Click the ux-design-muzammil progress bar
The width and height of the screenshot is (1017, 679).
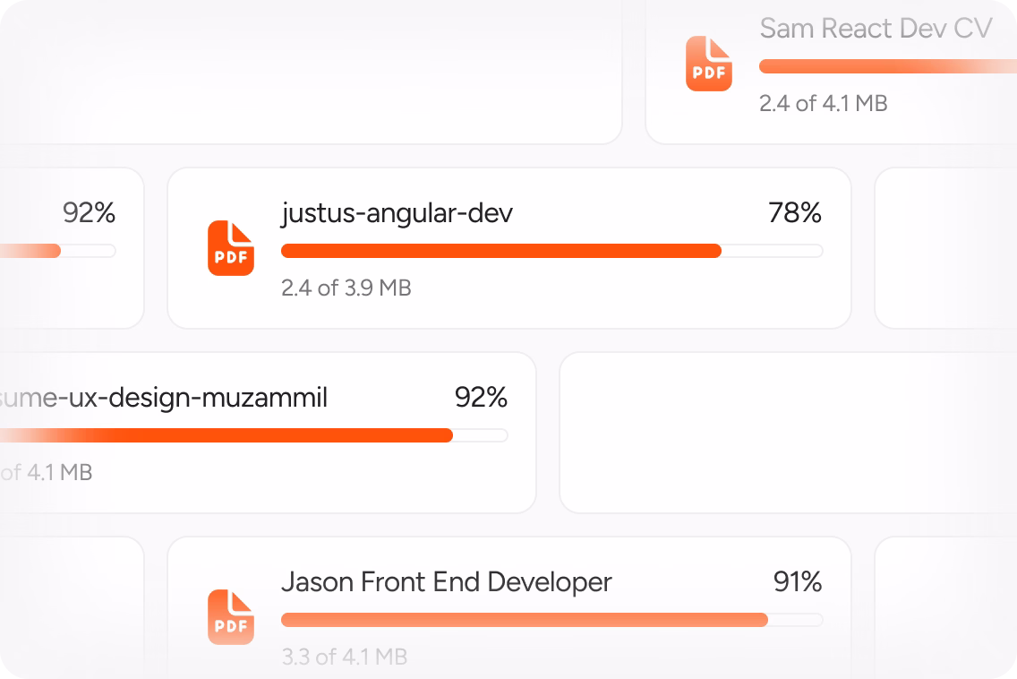point(253,435)
